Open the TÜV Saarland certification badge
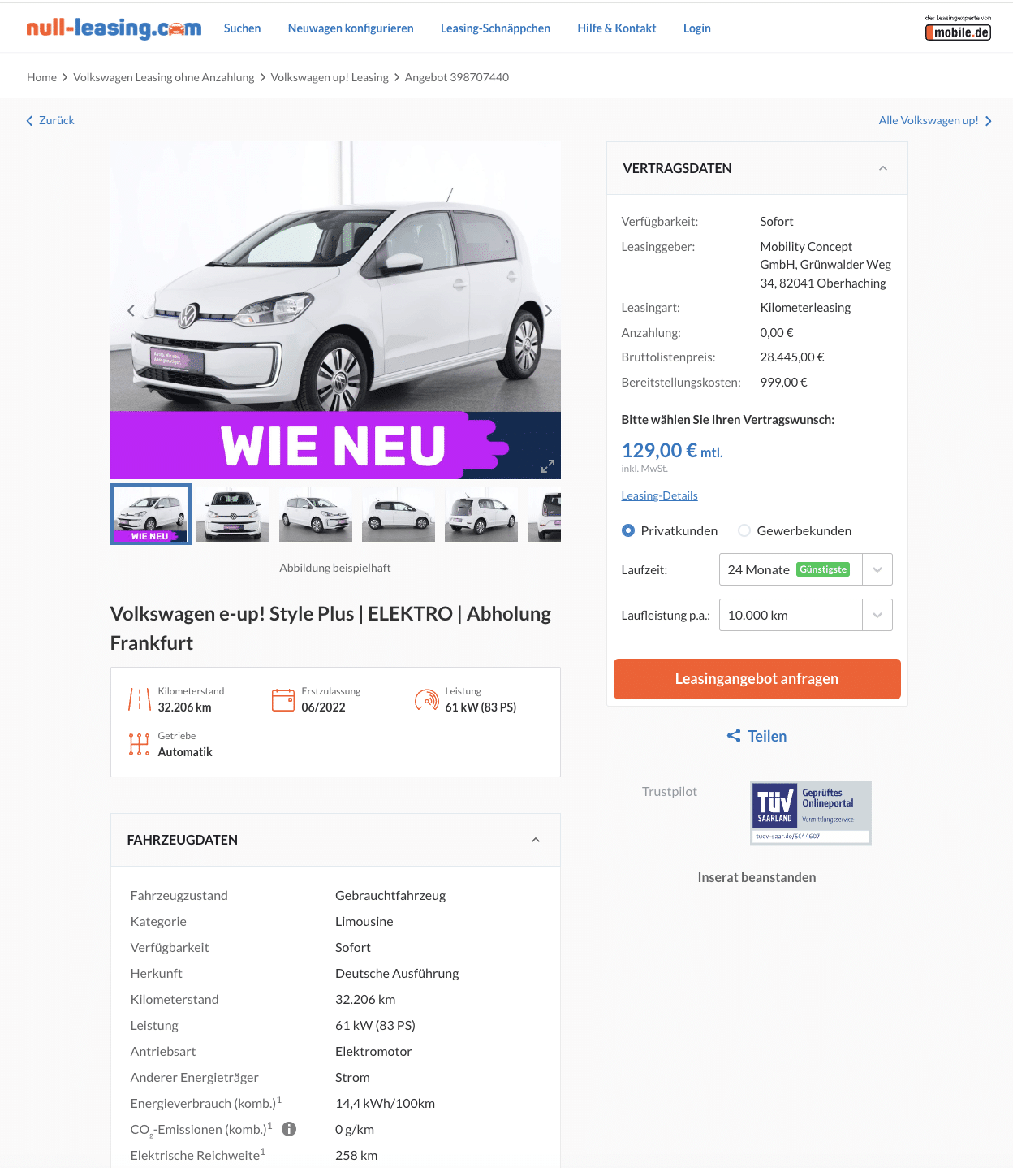The image size is (1013, 1168). [811, 813]
